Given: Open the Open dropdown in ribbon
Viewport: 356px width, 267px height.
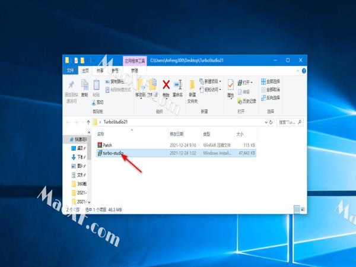Looking at the screenshot, I should pos(245,82).
